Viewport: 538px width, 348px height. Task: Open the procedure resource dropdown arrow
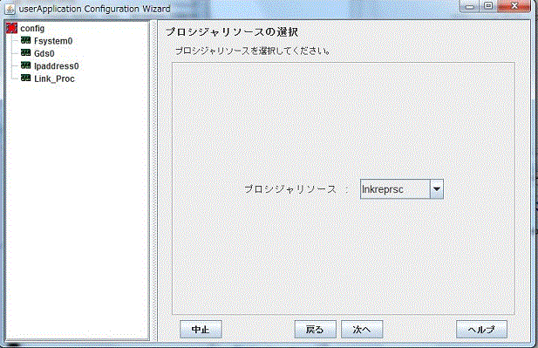[x=437, y=188]
